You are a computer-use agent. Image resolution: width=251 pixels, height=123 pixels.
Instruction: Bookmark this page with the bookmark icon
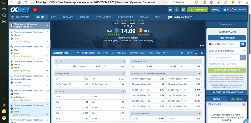(165, 2)
